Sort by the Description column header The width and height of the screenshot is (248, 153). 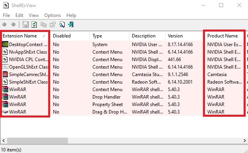(x=147, y=36)
